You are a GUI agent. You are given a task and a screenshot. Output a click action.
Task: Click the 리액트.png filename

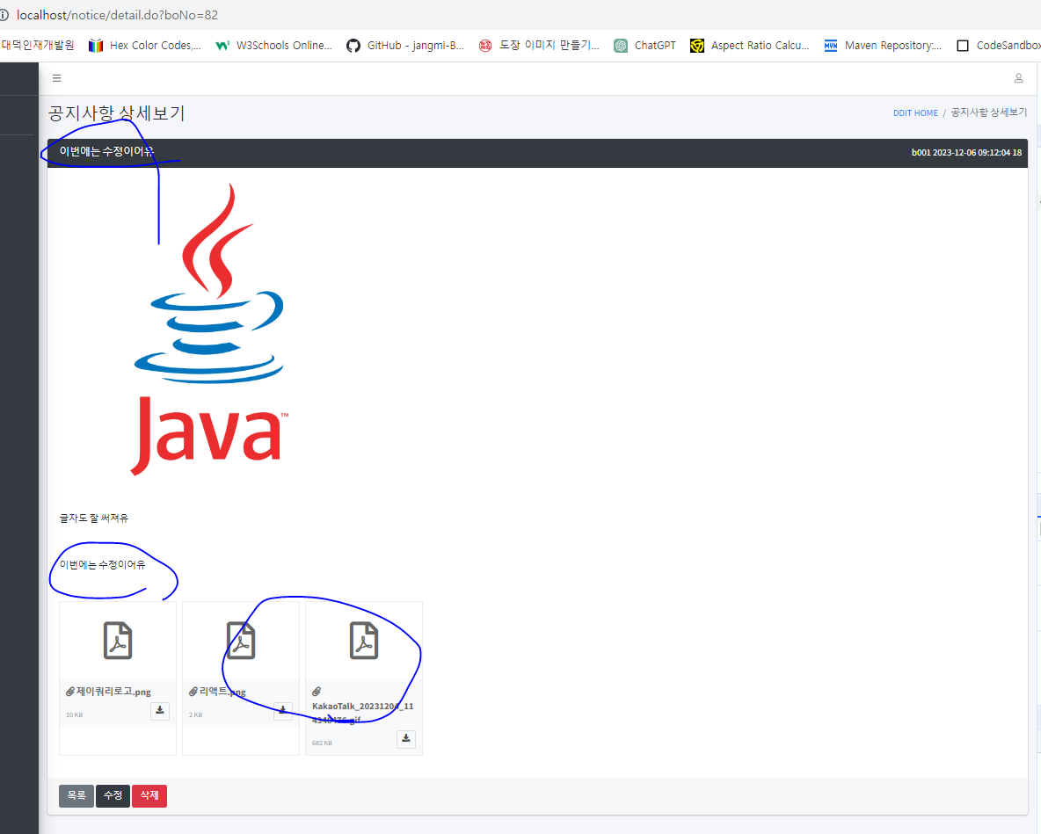coord(222,692)
